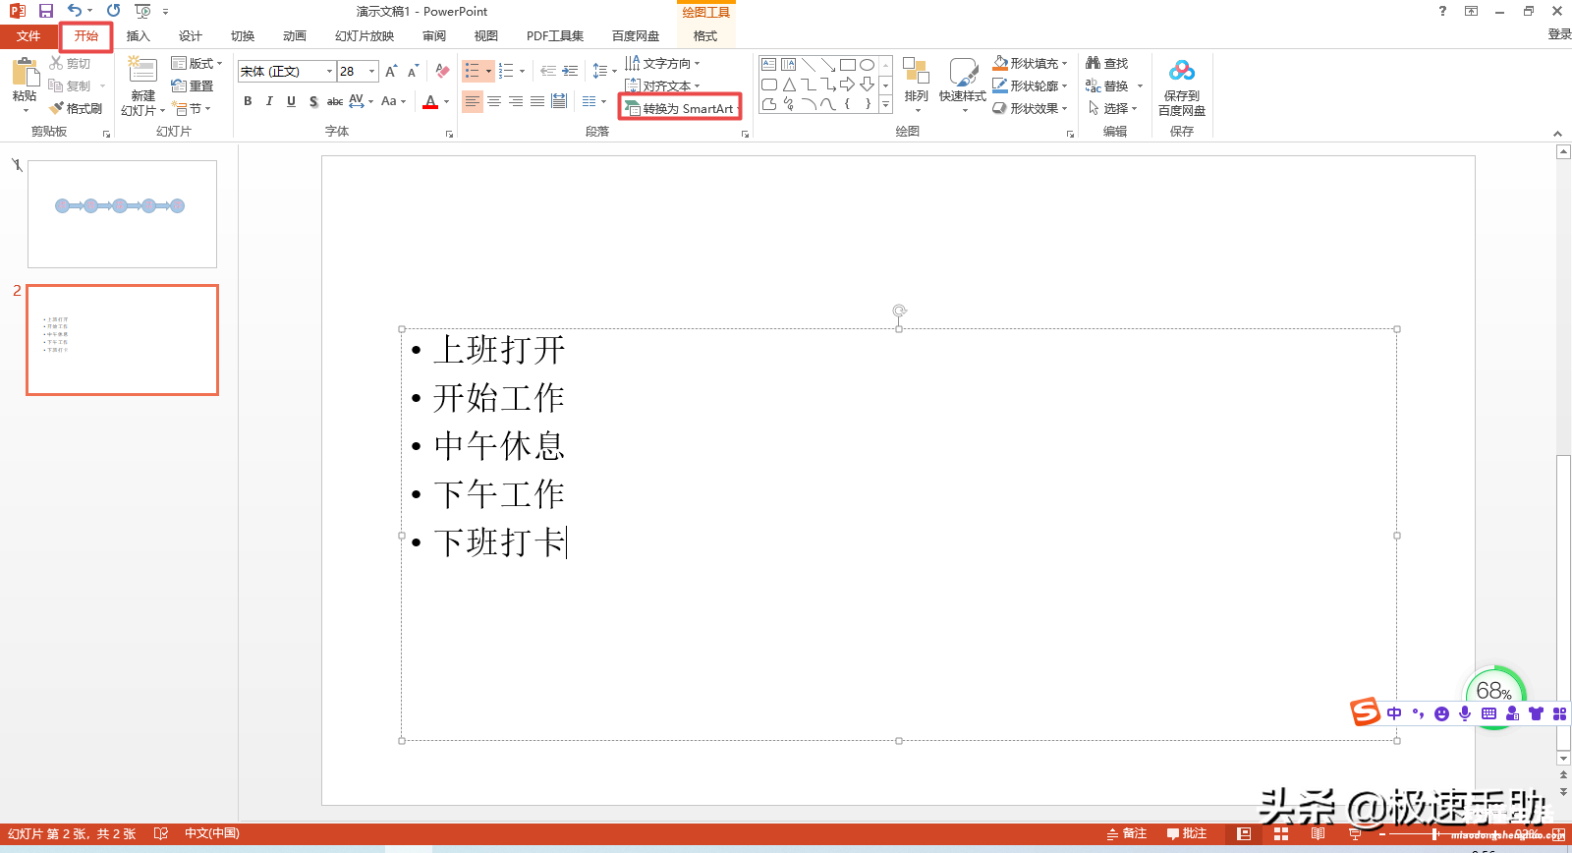Expand the shapes gallery more arrow

pos(885,104)
